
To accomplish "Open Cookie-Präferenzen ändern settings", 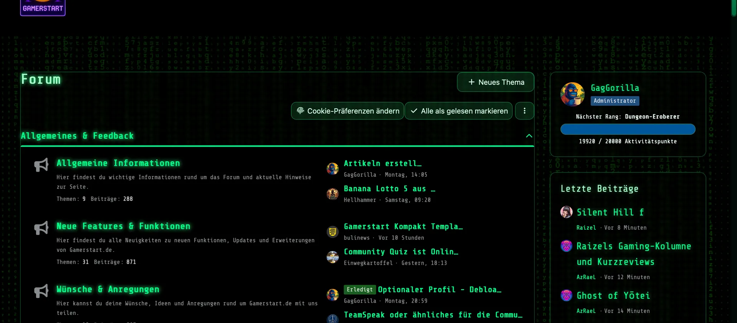I will [347, 111].
